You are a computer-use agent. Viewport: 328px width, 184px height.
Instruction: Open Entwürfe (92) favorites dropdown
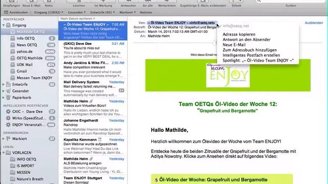click(102, 12)
